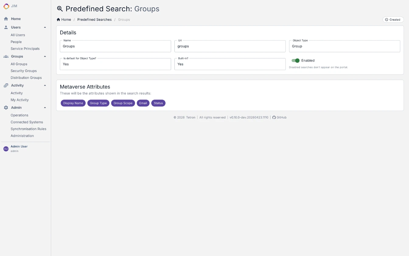This screenshot has height=256, width=409.
Task: Collapse the Users sidebar section
Action: point(45,27)
